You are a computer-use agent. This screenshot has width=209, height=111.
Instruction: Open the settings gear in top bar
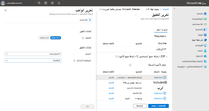(52, 3)
